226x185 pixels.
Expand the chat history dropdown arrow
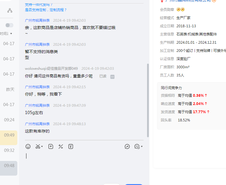(142, 147)
